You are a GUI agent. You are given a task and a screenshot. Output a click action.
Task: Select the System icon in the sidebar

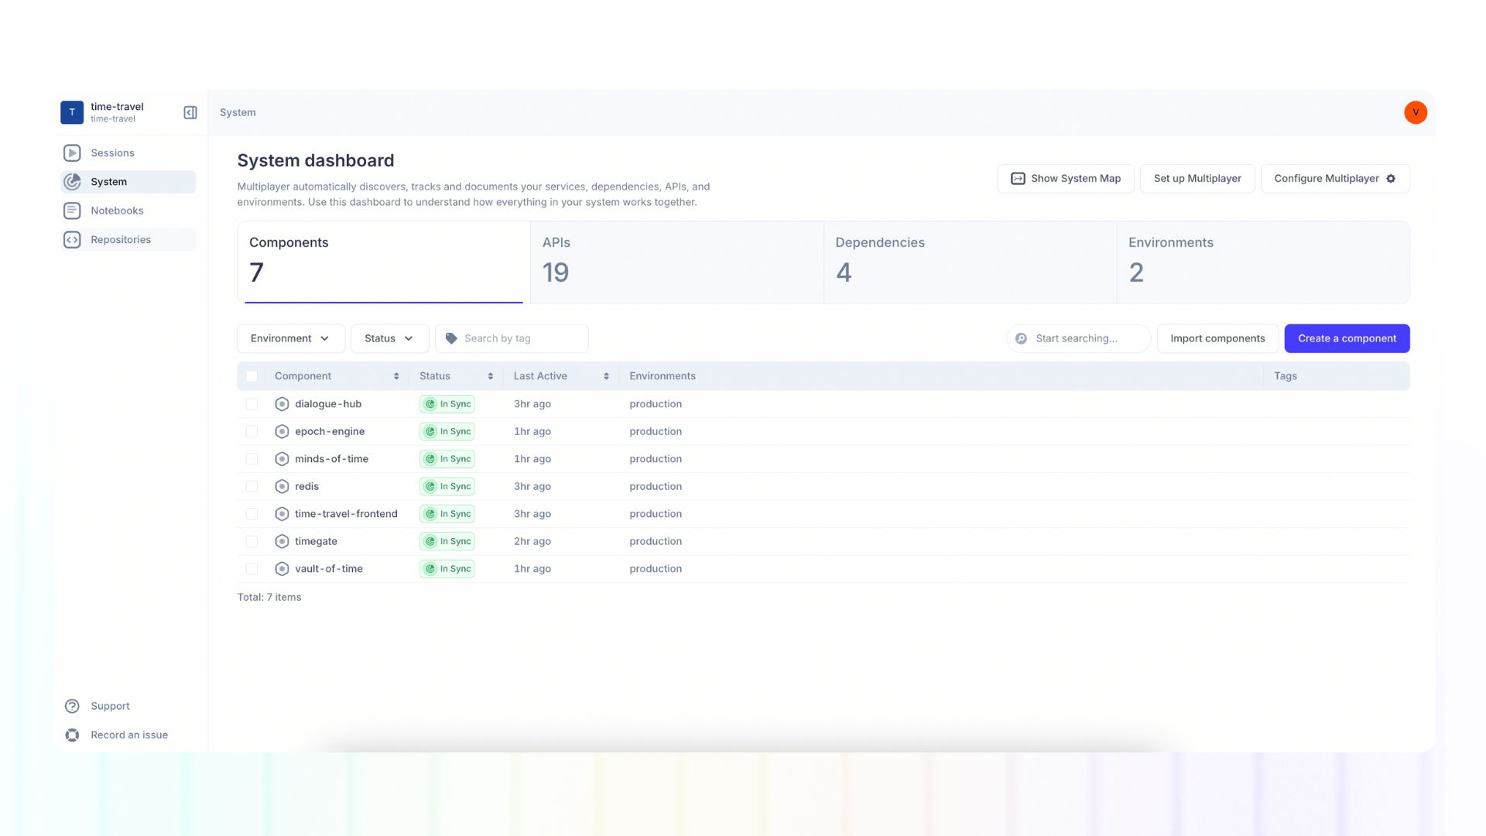72,181
